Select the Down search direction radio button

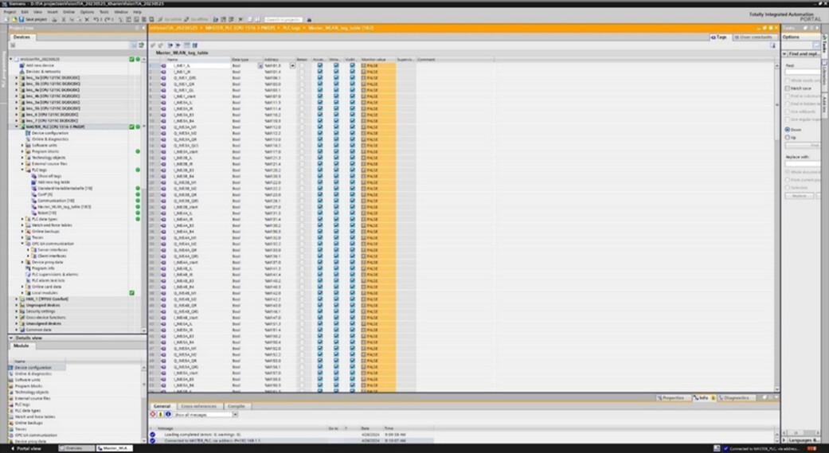[788, 130]
